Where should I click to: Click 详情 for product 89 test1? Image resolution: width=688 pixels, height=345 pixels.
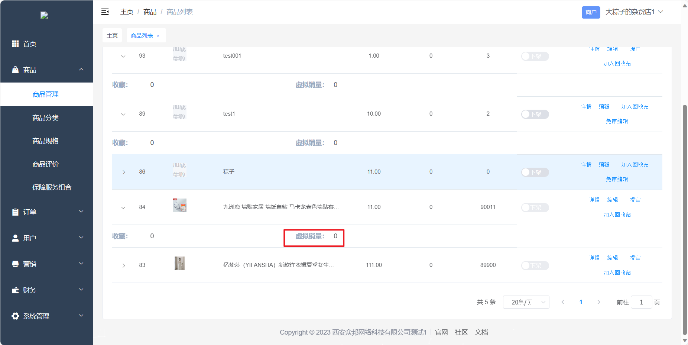click(x=586, y=106)
